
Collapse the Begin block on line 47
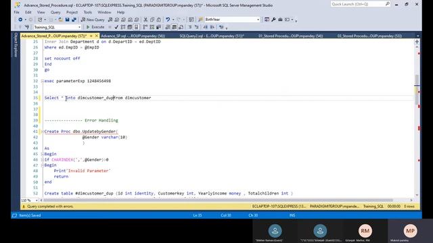coord(42,165)
